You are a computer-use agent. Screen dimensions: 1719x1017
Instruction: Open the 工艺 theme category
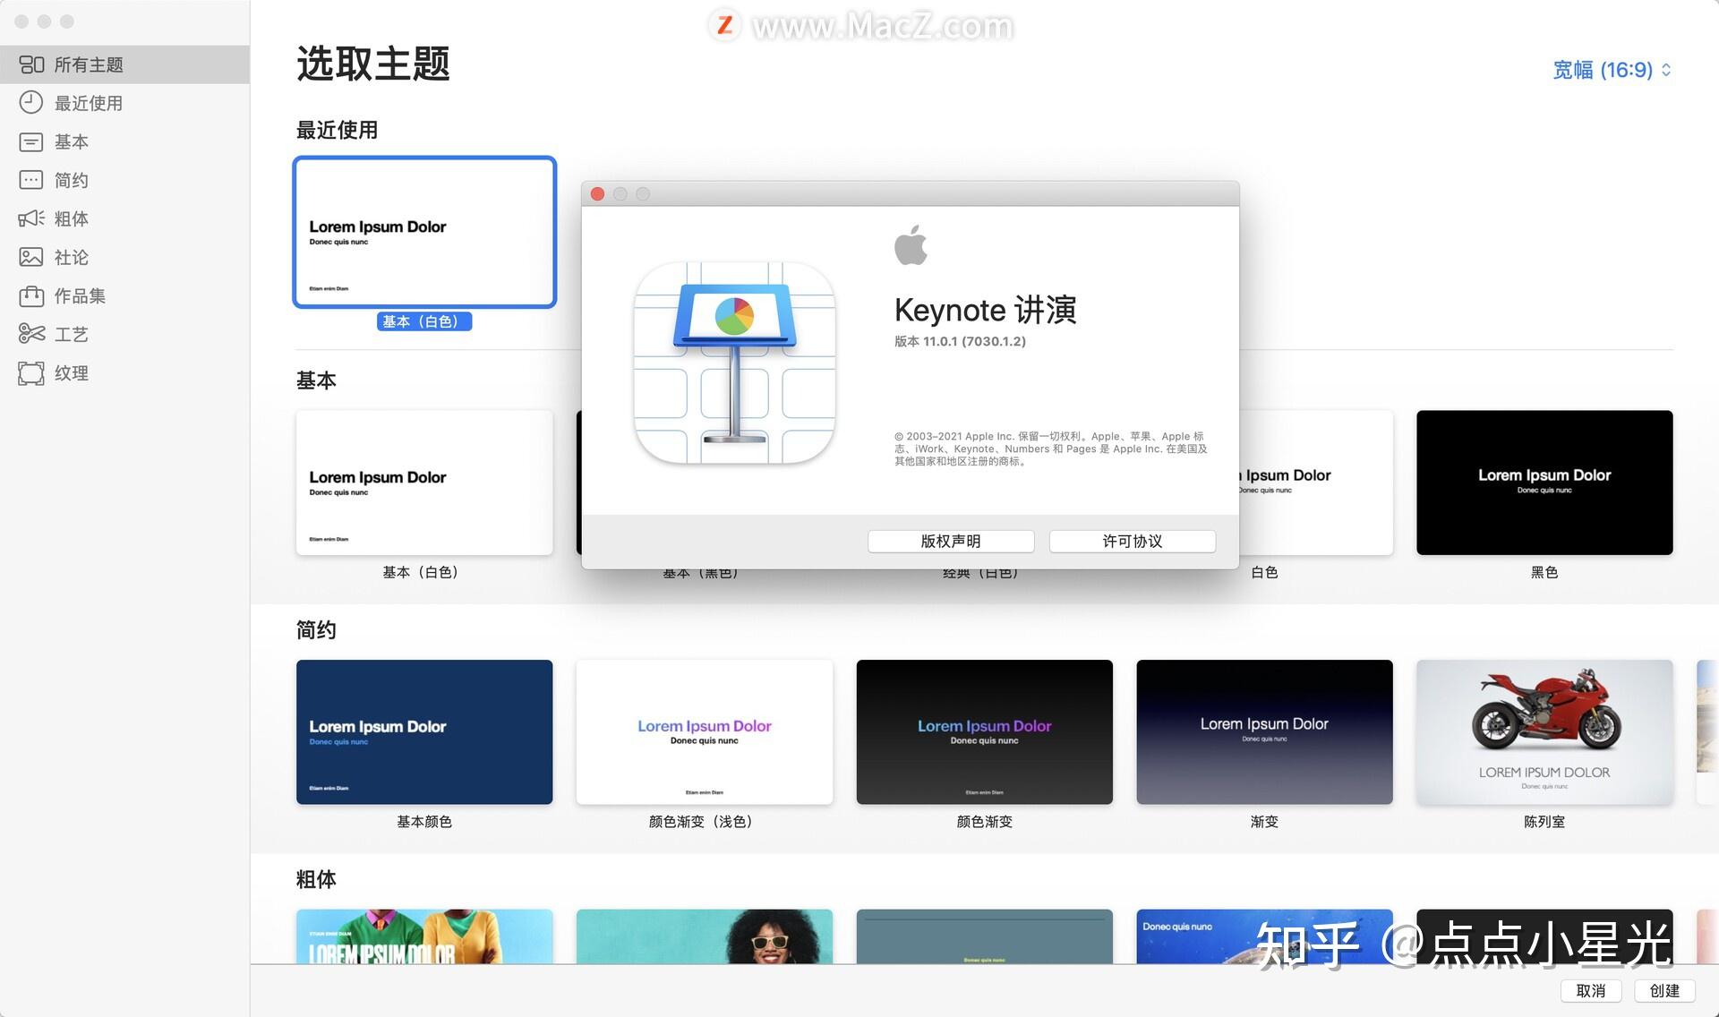[x=32, y=334]
